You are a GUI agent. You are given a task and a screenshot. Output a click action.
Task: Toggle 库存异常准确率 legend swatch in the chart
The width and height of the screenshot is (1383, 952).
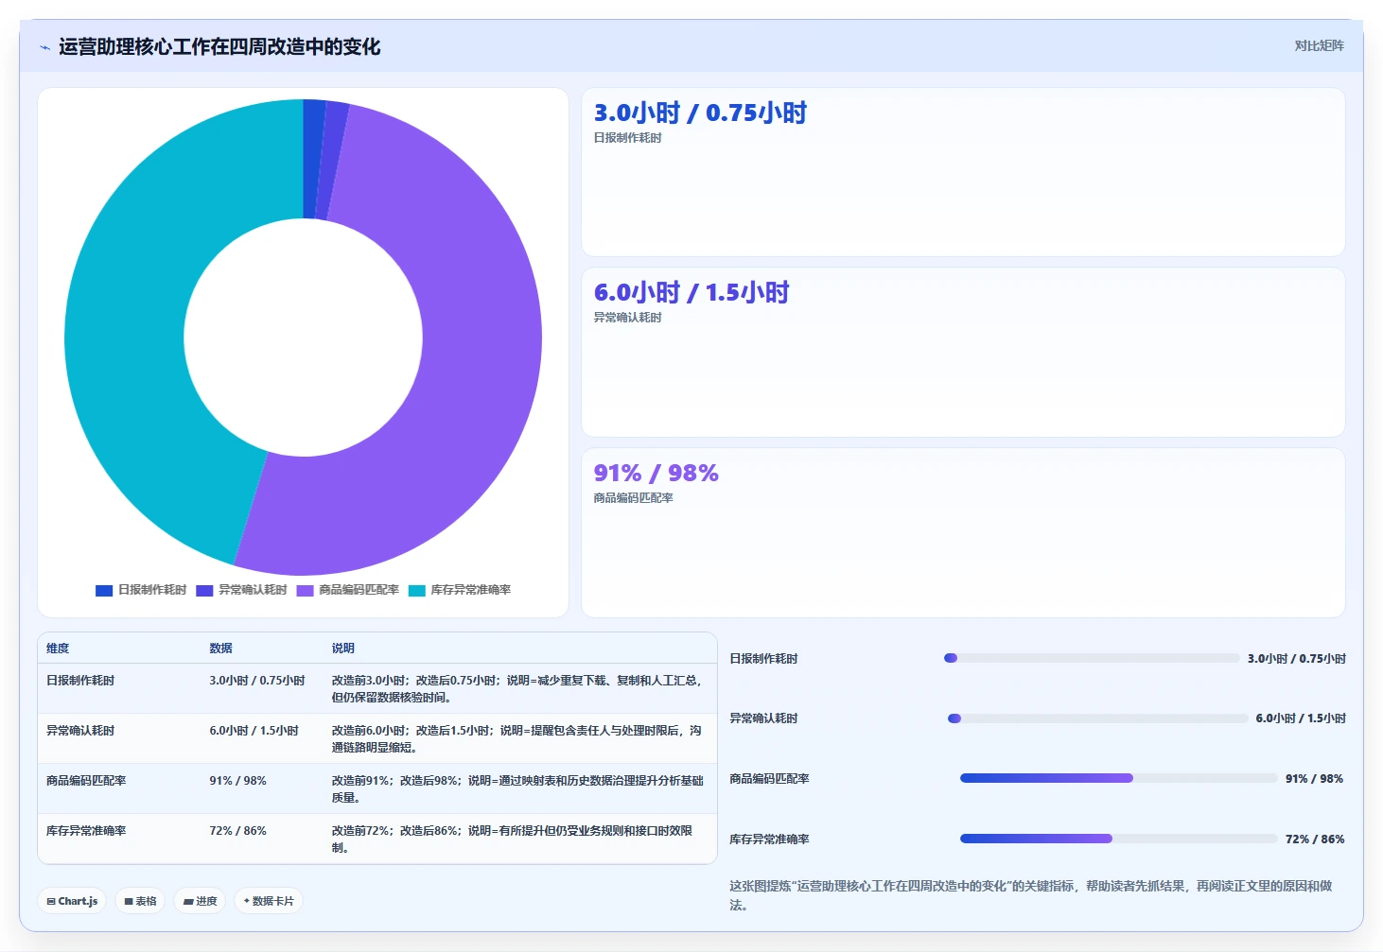click(x=417, y=590)
